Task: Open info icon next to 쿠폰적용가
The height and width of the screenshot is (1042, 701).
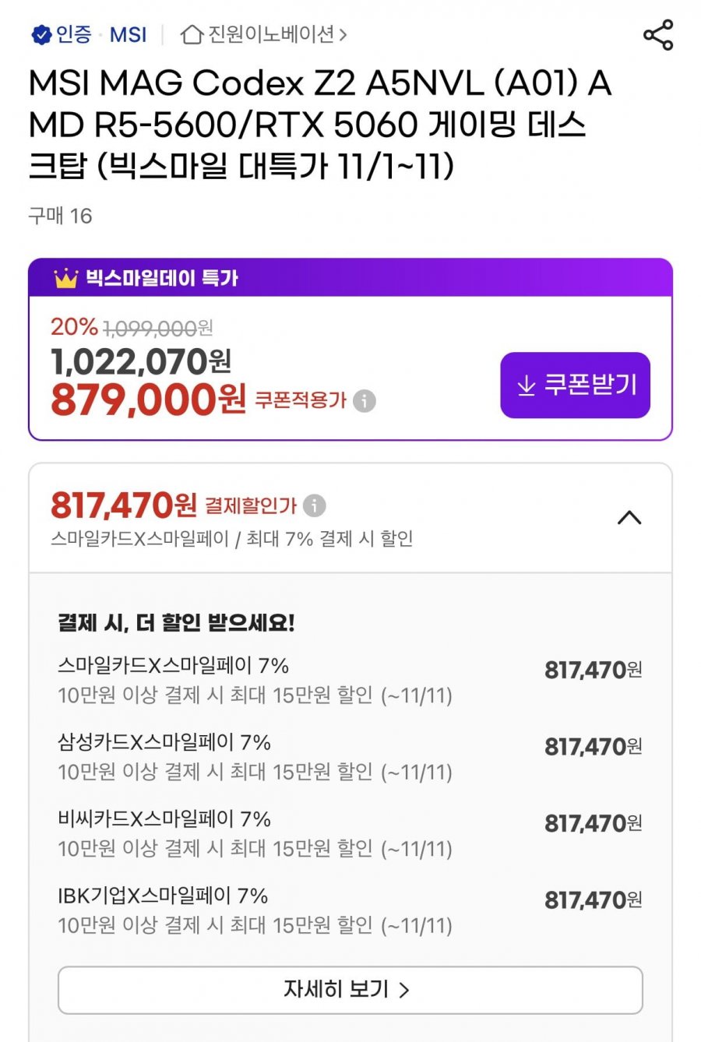Action: pos(364,401)
